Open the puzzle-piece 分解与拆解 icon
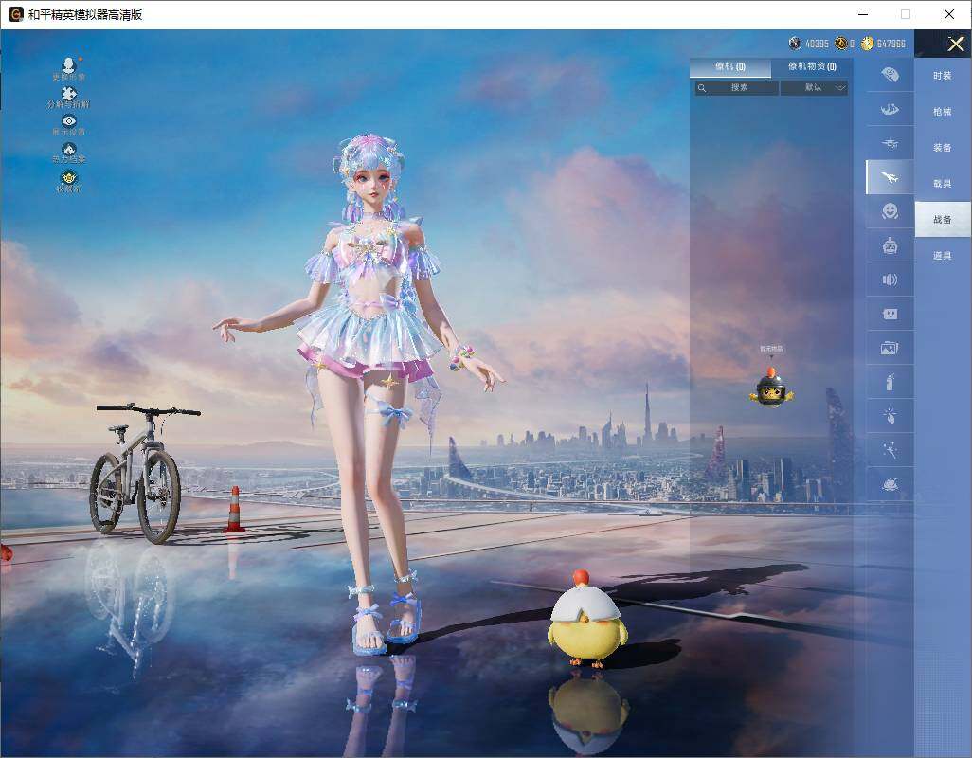The height and width of the screenshot is (758, 972). tap(69, 93)
